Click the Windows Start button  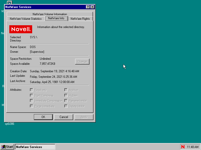pyautogui.click(x=7, y=147)
